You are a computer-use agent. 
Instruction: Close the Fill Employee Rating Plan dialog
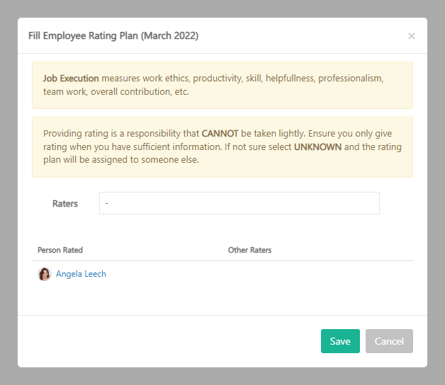(411, 36)
